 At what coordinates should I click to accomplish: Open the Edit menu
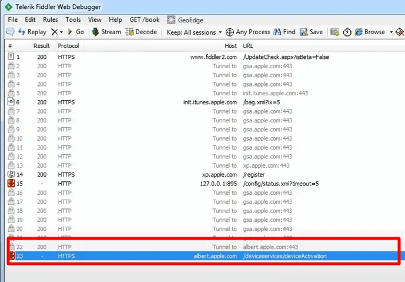pyautogui.click(x=30, y=19)
